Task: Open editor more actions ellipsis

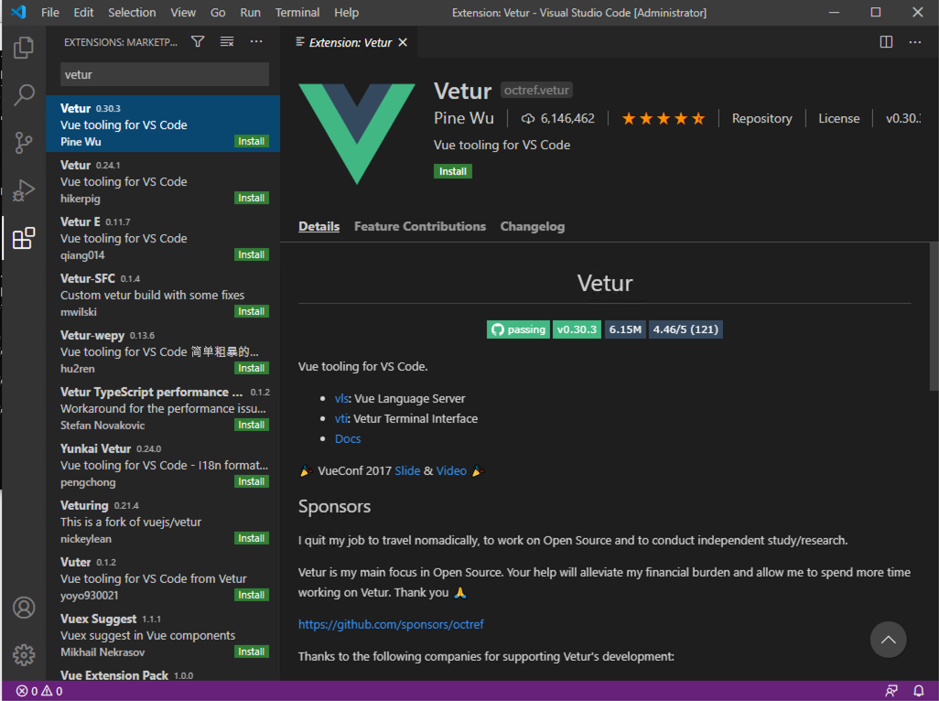Action: pyautogui.click(x=915, y=42)
